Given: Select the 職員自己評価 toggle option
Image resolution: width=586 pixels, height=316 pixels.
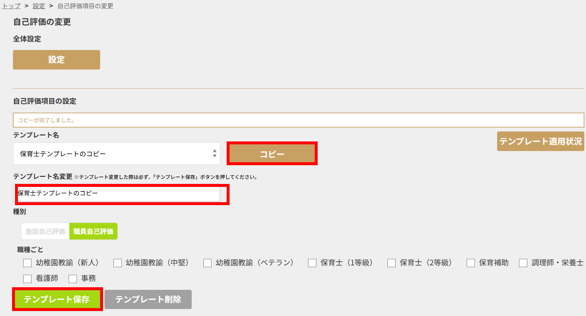Looking at the screenshot, I should [93, 231].
